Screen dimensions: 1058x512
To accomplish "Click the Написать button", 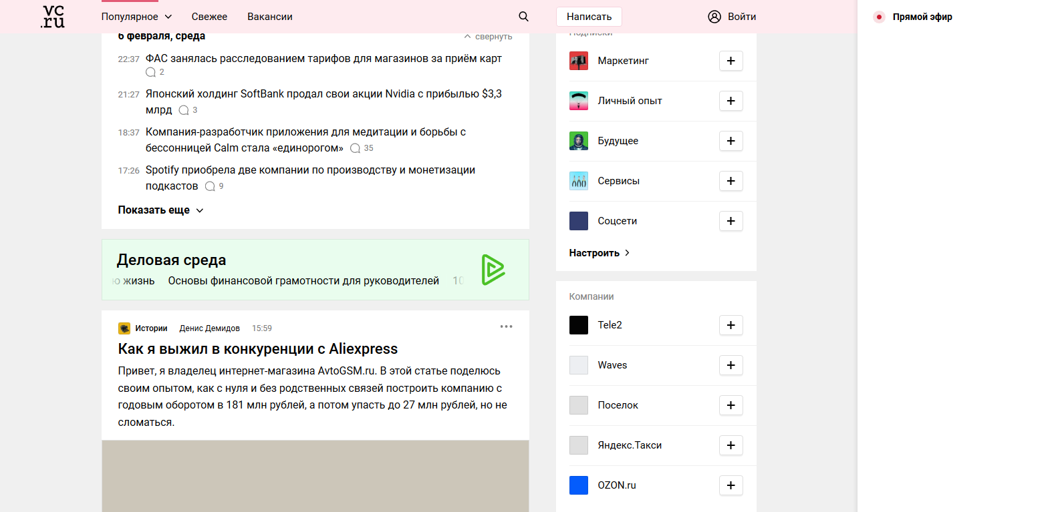I will coord(589,17).
